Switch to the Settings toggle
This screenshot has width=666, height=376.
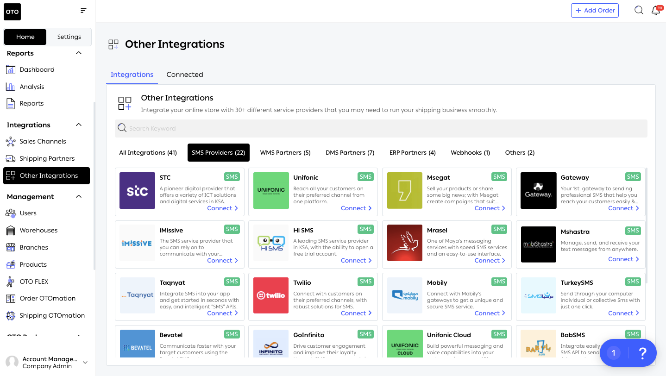[x=69, y=37]
